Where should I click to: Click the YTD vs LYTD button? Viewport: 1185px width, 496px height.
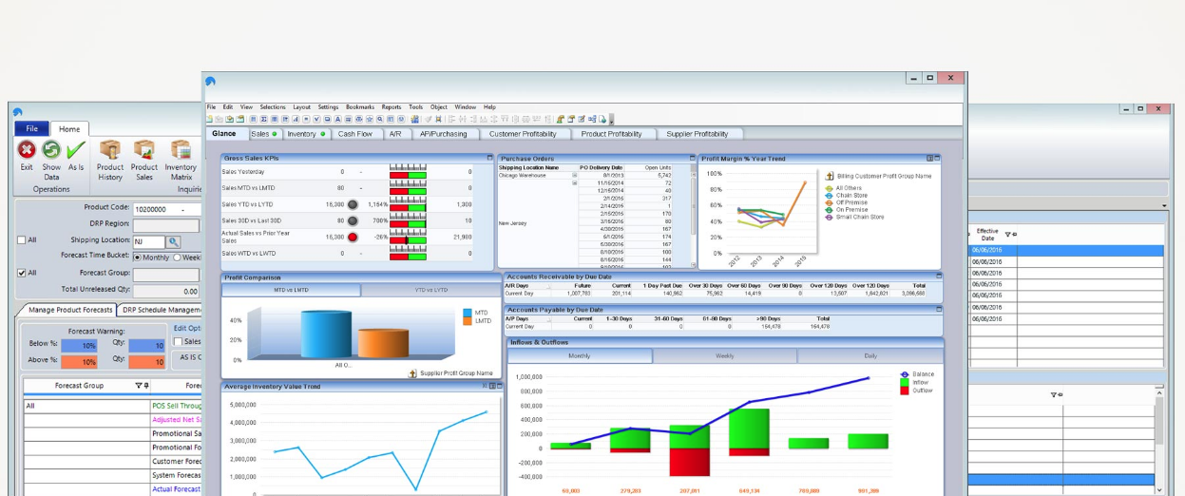[430, 290]
